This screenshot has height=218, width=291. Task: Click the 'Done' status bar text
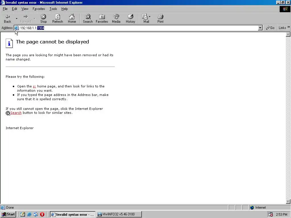point(10,207)
